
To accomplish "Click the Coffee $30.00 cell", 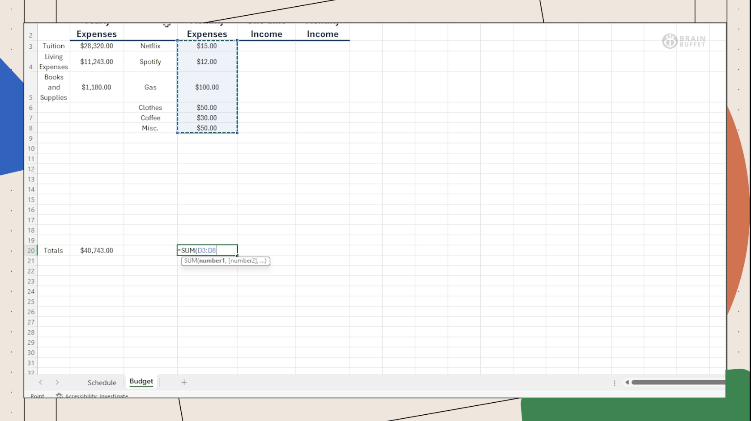I will point(207,118).
